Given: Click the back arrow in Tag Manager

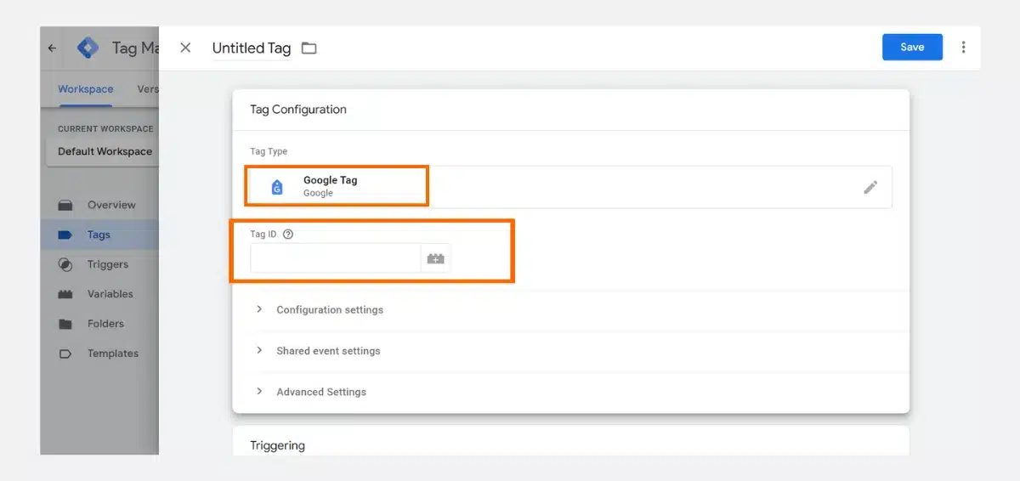Looking at the screenshot, I should [53, 48].
